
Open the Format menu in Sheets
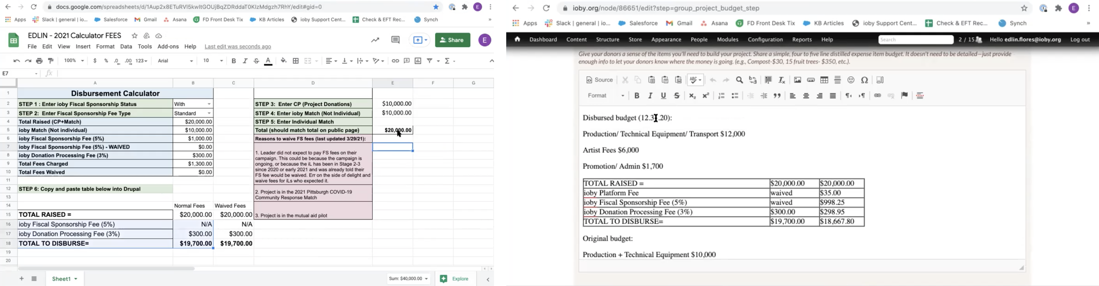pyautogui.click(x=105, y=47)
